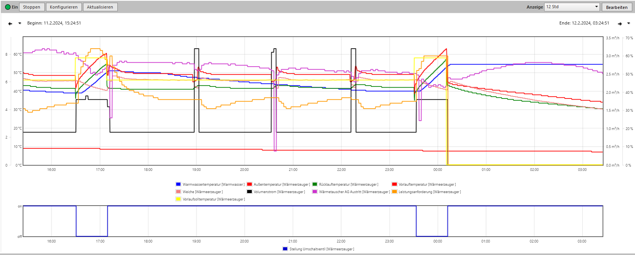Click the pink Weiche legend swatch
This screenshot has height=255, width=635.
coord(178,192)
